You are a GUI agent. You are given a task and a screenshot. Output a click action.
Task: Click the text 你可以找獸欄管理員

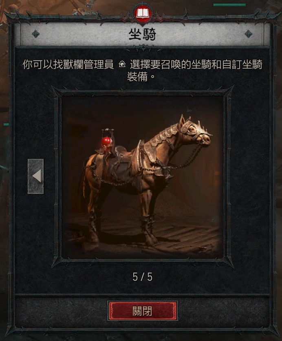(68, 65)
